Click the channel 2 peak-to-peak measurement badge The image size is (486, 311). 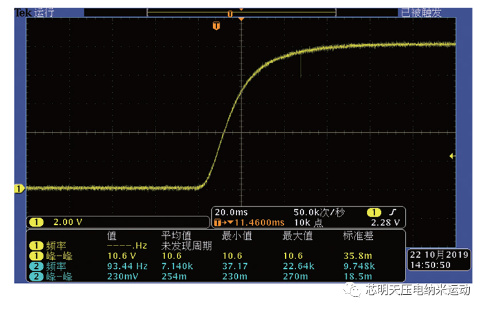[x=36, y=277]
